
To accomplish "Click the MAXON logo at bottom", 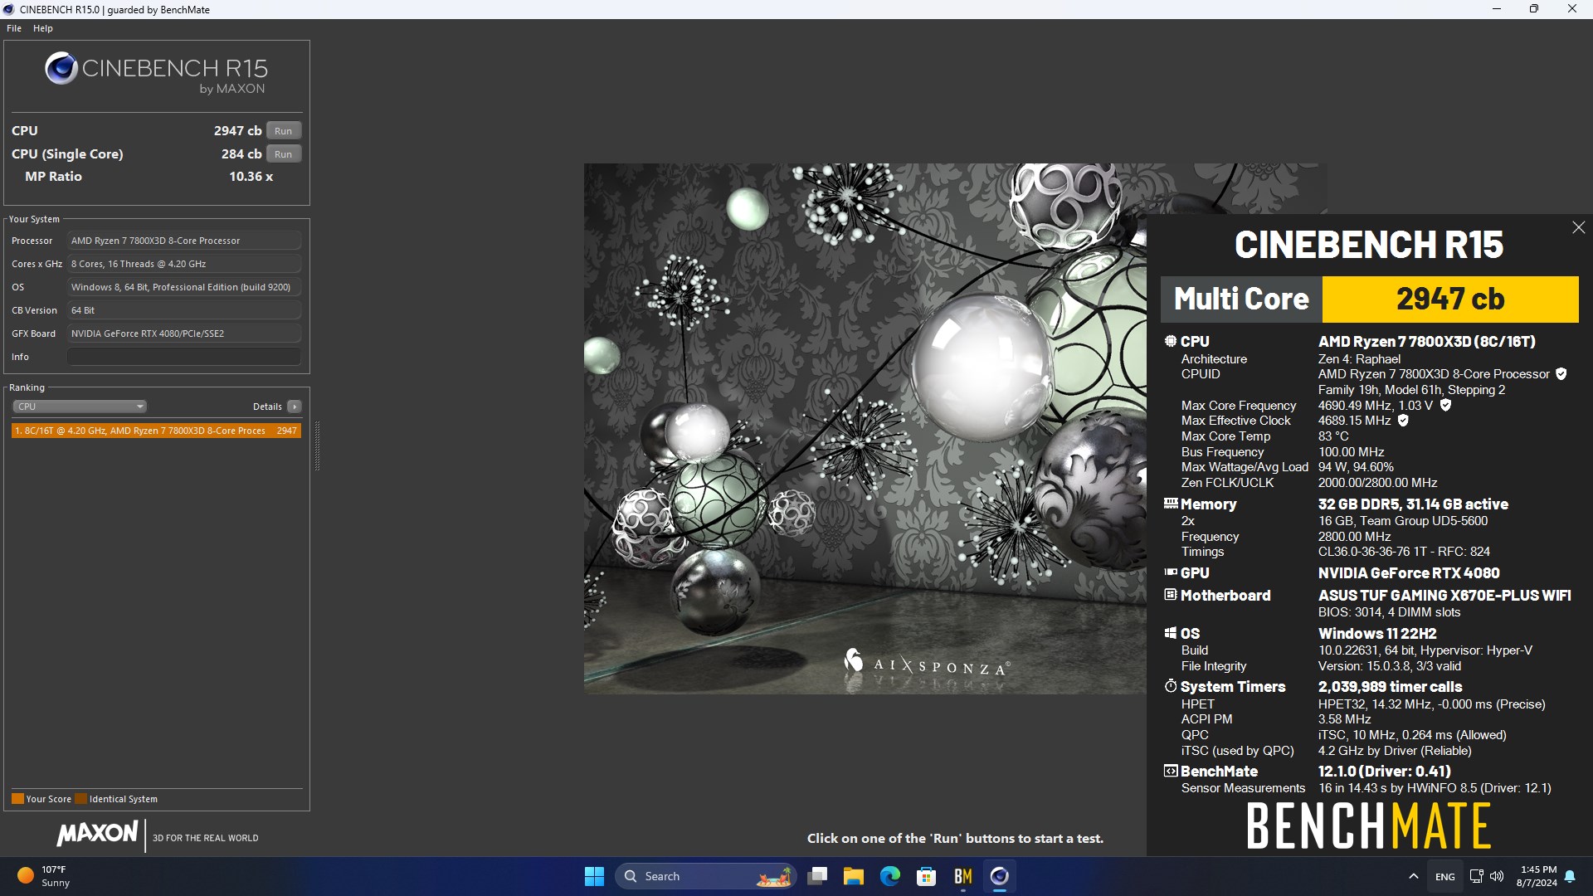I will pos(97,834).
